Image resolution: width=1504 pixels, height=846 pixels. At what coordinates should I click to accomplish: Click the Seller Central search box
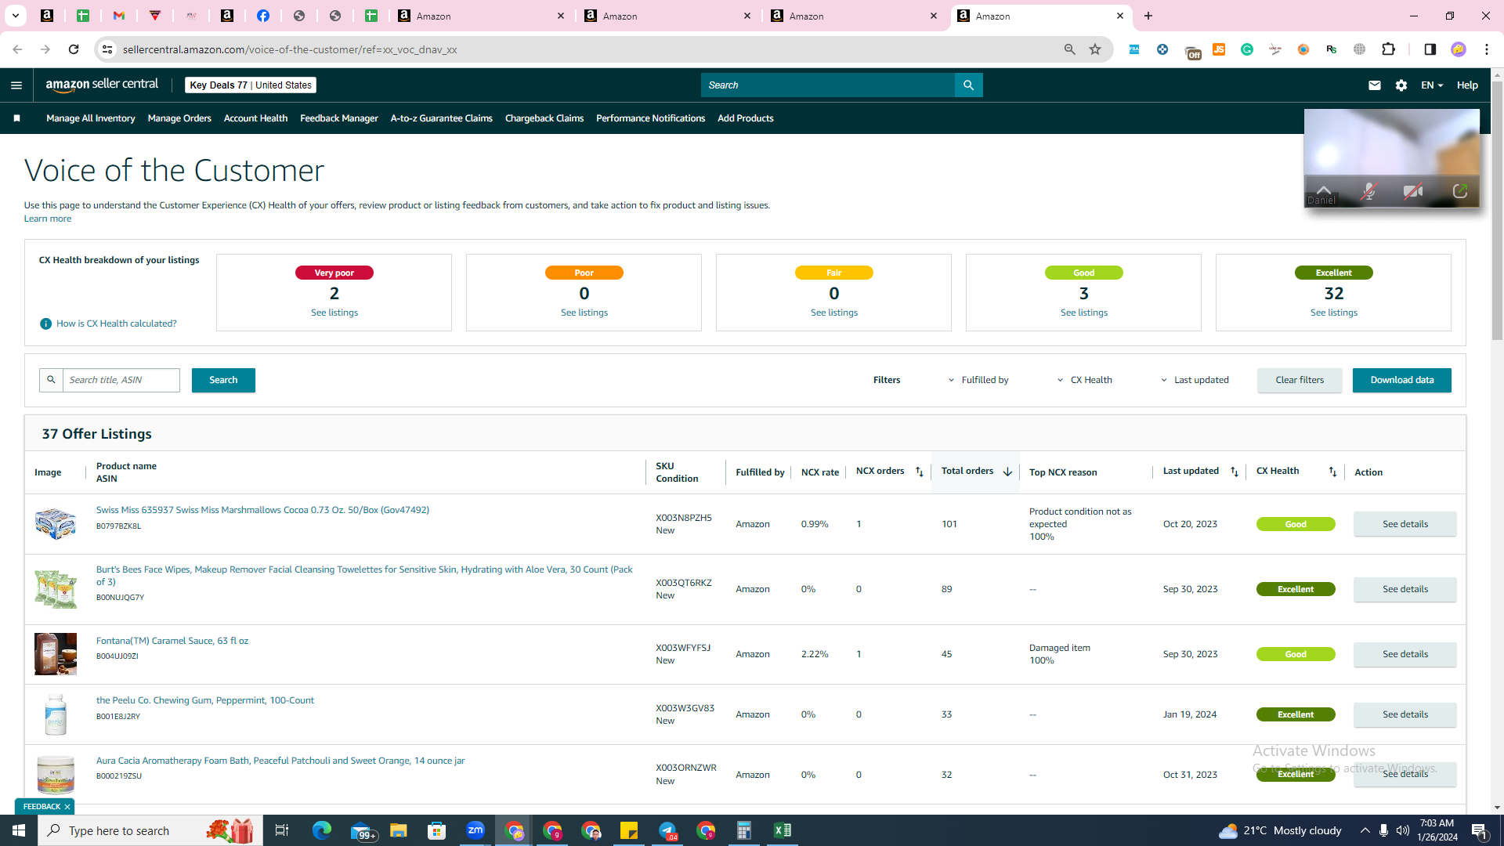click(828, 85)
